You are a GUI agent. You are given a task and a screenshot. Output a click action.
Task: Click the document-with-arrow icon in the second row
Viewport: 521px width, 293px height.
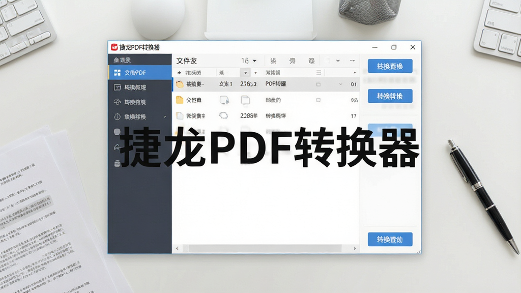[224, 100]
